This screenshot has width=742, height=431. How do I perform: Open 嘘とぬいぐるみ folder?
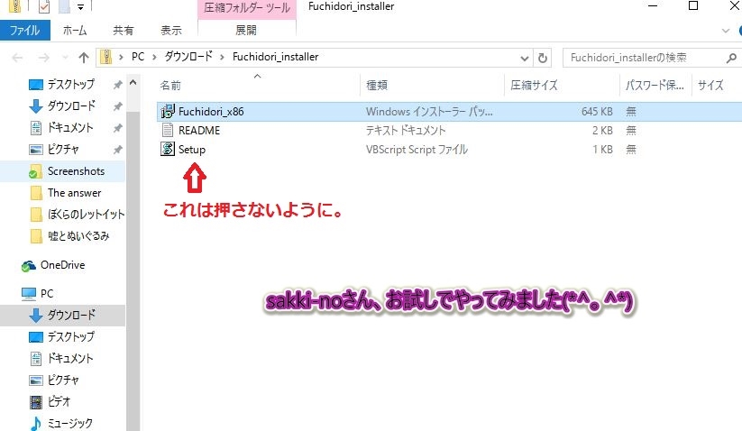pos(78,236)
